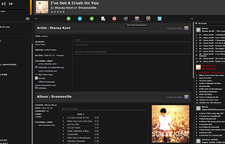Image resolution: width=225 pixels, height=144 pixels.
Task: Select 'Under A Blanket Of Blue' in playlist
Action: (210, 83)
